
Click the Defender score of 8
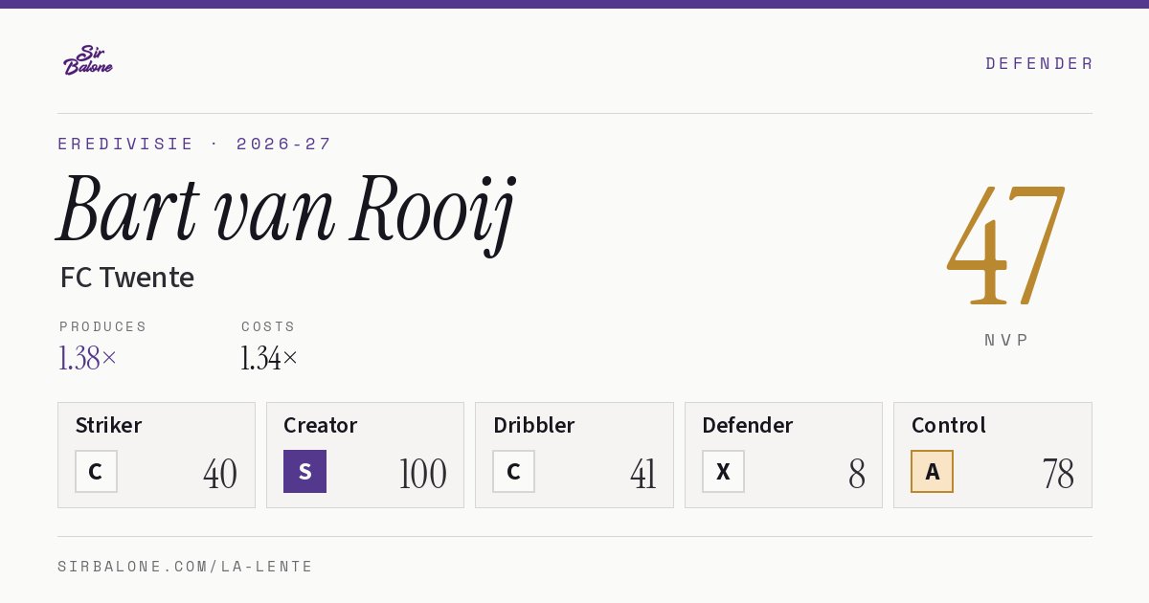coord(857,474)
